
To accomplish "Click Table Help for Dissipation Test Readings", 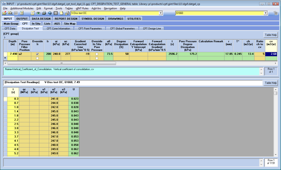I will (270, 83).
